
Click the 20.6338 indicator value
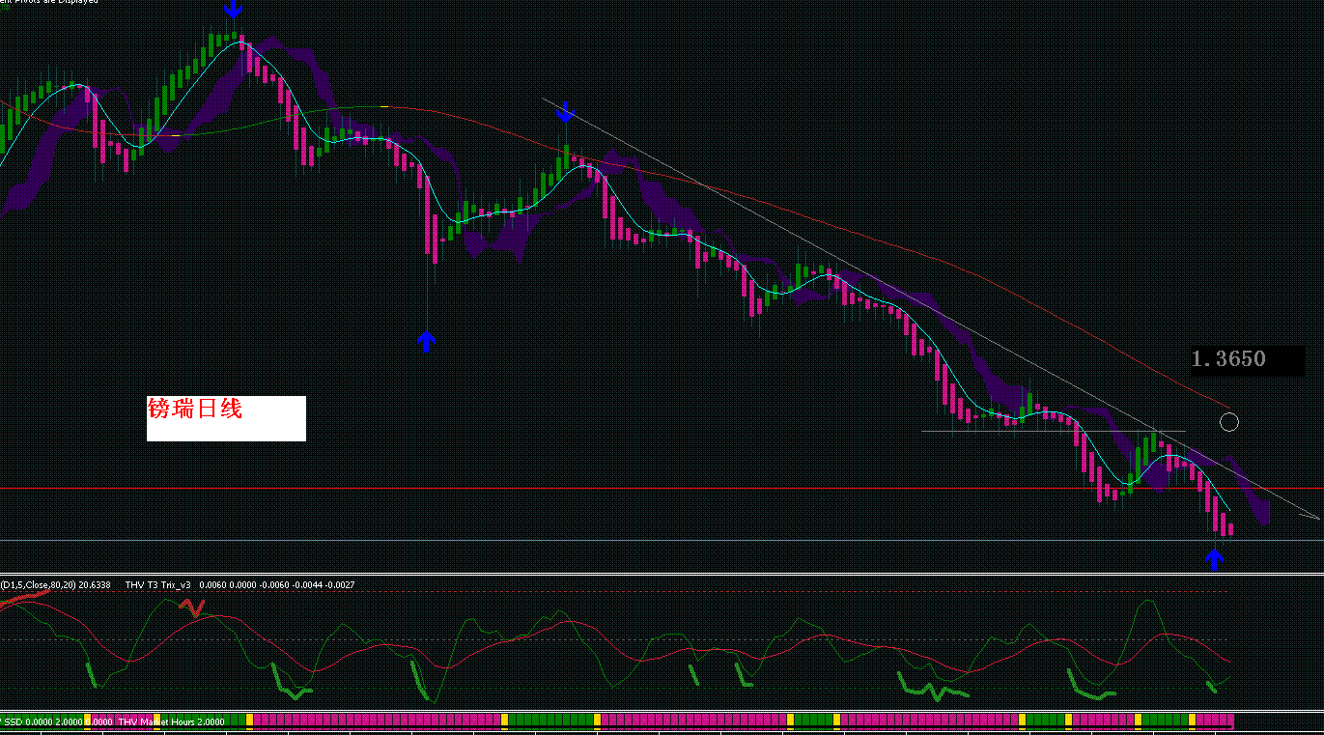95,584
